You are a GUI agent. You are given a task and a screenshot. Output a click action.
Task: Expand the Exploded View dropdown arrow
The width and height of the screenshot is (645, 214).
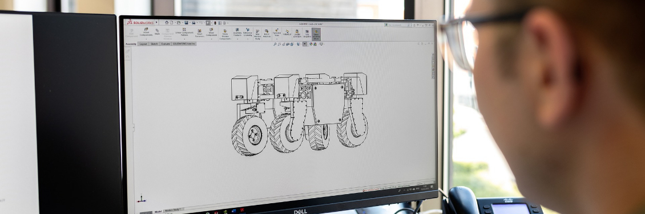276,39
